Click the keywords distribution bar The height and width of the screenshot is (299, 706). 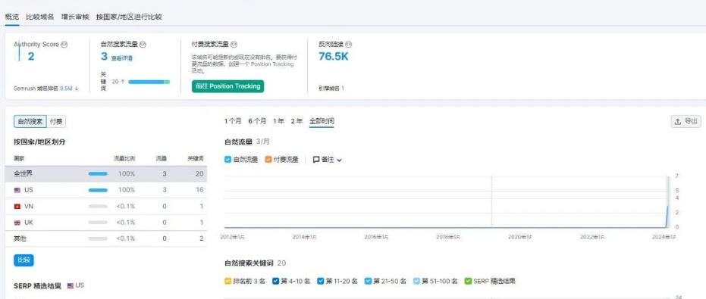tap(149, 82)
